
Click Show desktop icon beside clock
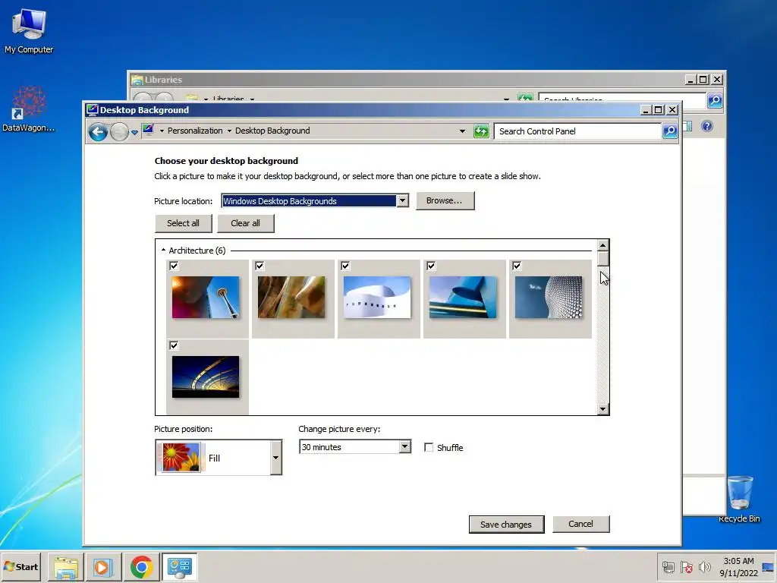pyautogui.click(x=768, y=567)
